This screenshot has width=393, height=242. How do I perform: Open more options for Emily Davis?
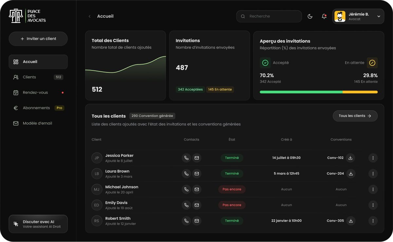(x=373, y=205)
